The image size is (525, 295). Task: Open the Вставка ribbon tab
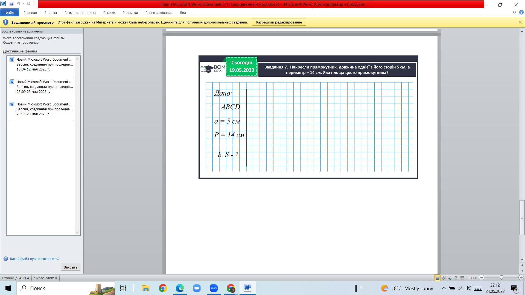pyautogui.click(x=51, y=13)
